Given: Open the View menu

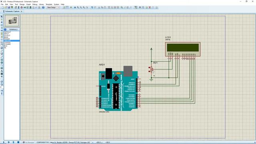Looking at the screenshot, I should point(12,4).
